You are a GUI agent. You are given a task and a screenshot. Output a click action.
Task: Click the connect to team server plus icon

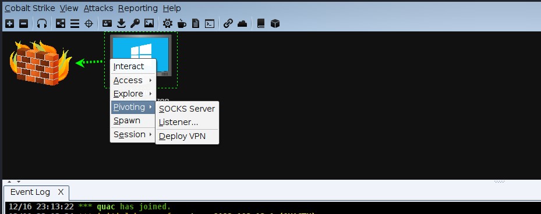click(x=10, y=23)
